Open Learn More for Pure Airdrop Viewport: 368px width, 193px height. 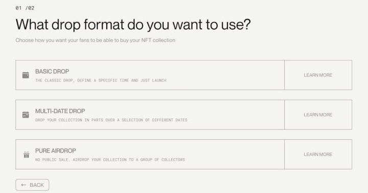coord(318,155)
